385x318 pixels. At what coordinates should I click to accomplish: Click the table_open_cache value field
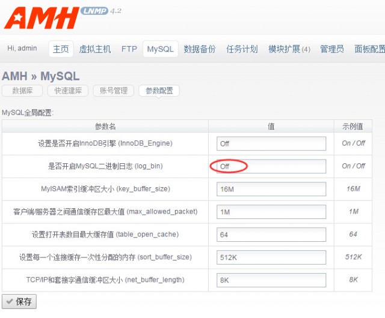[271, 235]
